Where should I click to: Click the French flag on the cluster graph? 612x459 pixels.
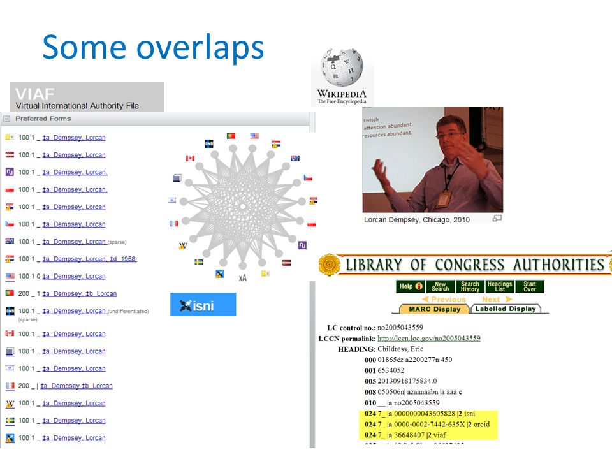tap(173, 224)
